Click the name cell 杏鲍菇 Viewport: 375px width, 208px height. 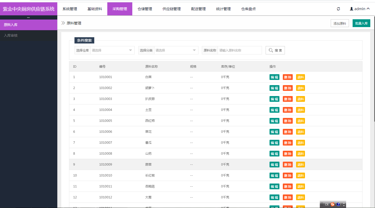[x=150, y=186]
